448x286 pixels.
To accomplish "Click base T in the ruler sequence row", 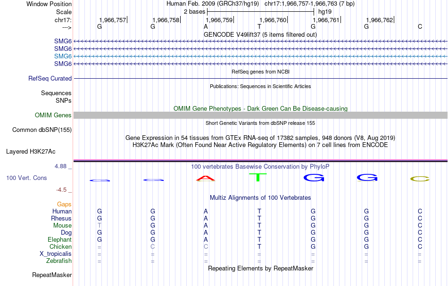I will pyautogui.click(x=259, y=26).
